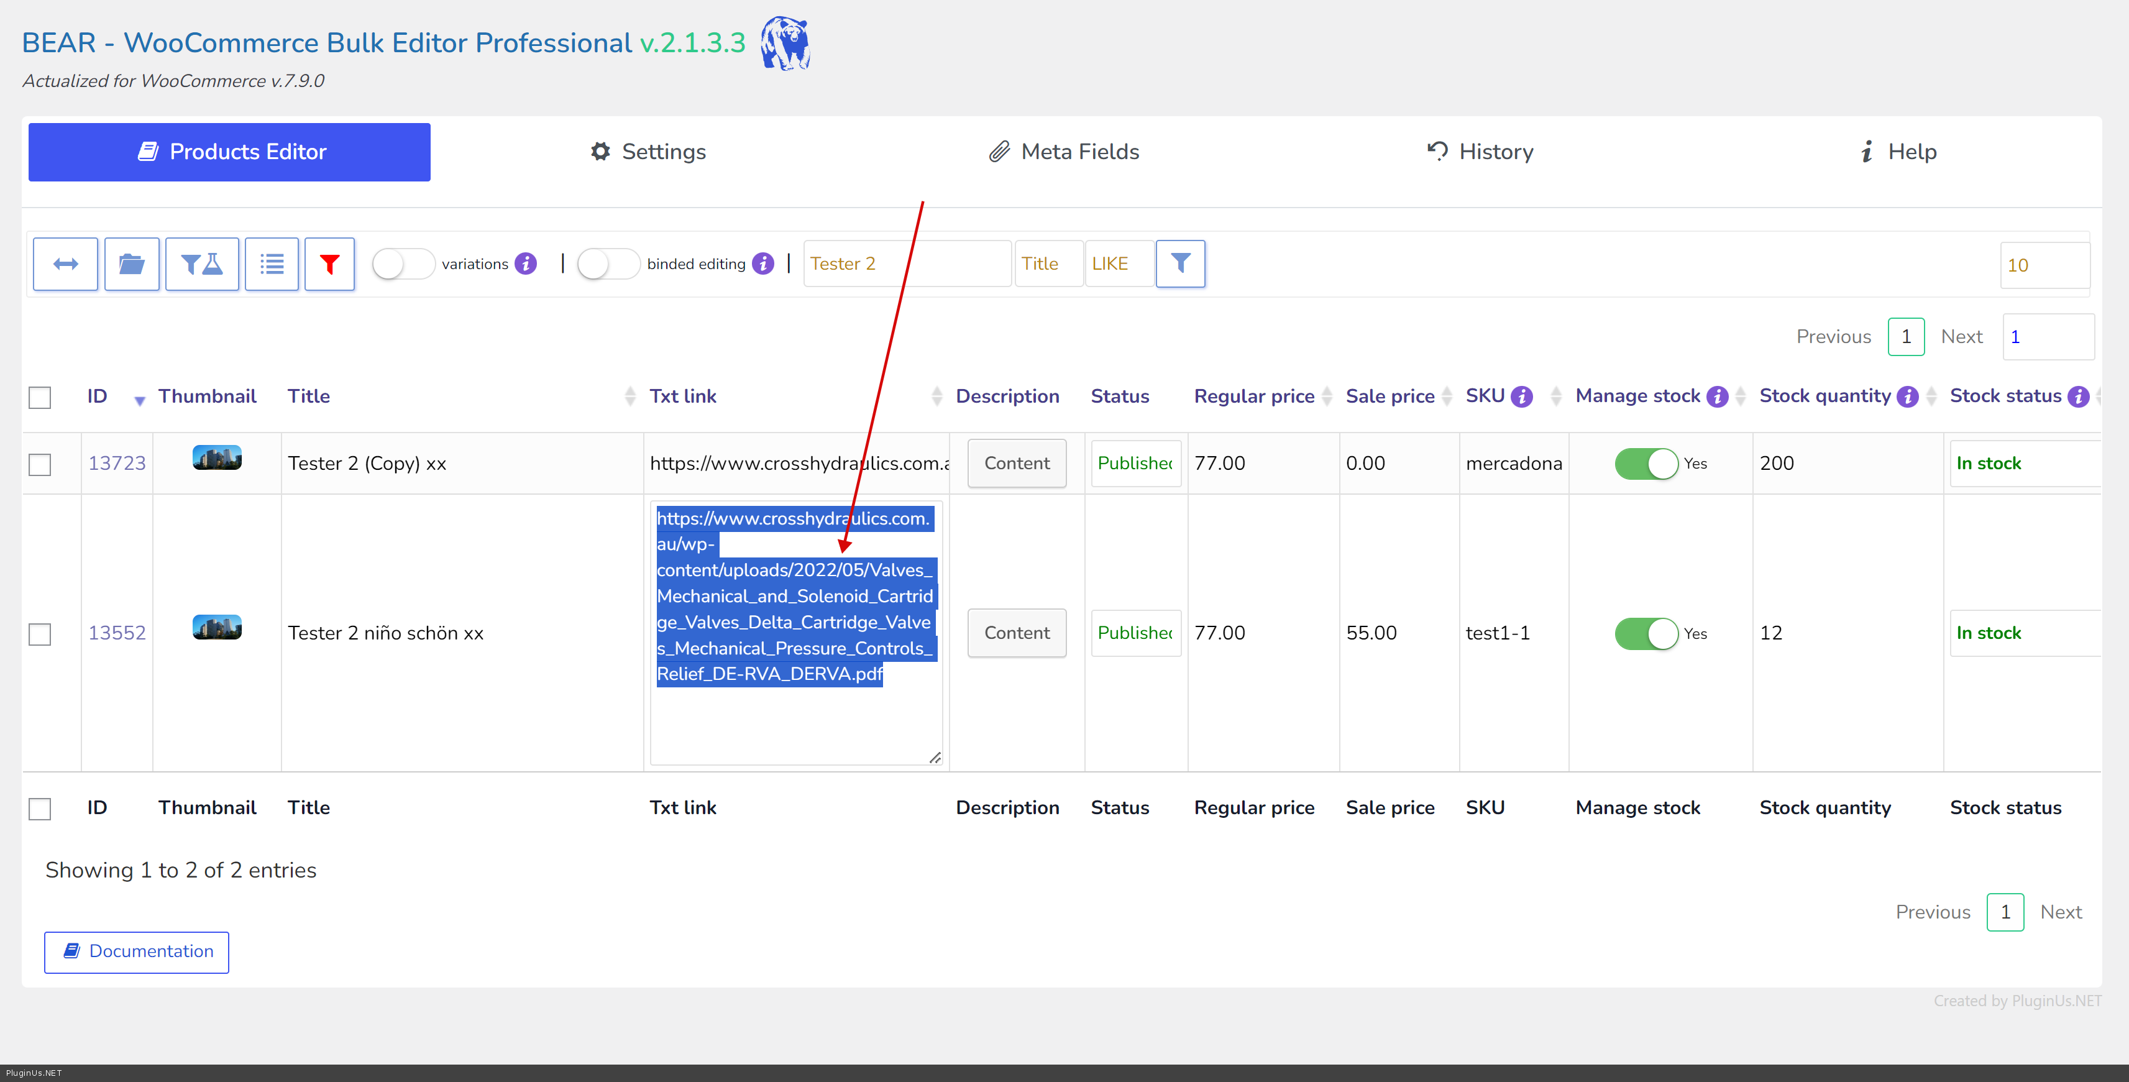Open Stock status dropdown for product 13723
The width and height of the screenshot is (2129, 1082).
click(2022, 464)
